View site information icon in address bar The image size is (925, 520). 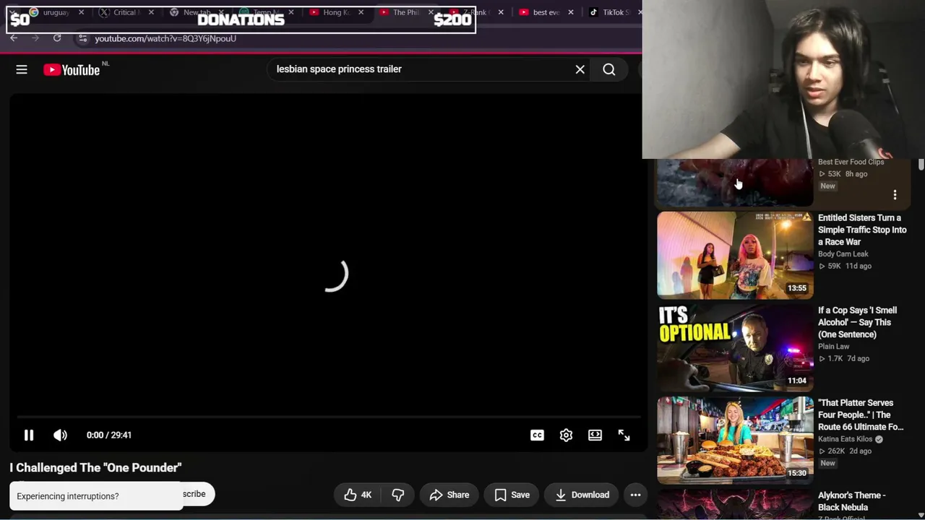pyautogui.click(x=82, y=38)
